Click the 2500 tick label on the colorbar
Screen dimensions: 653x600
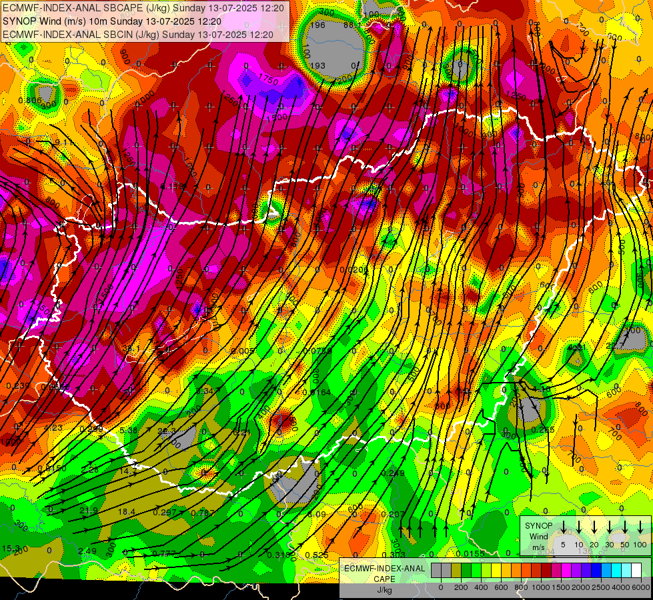tap(601, 587)
